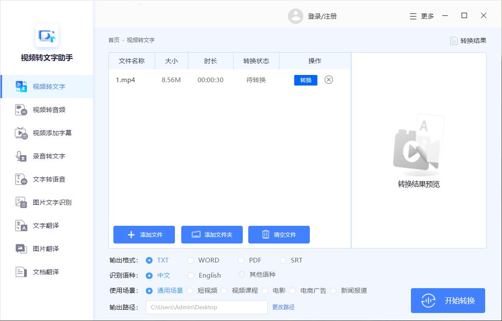This screenshot has width=502, height=321.
Task: Click the folder icon on 添加文件夹
Action: point(196,235)
